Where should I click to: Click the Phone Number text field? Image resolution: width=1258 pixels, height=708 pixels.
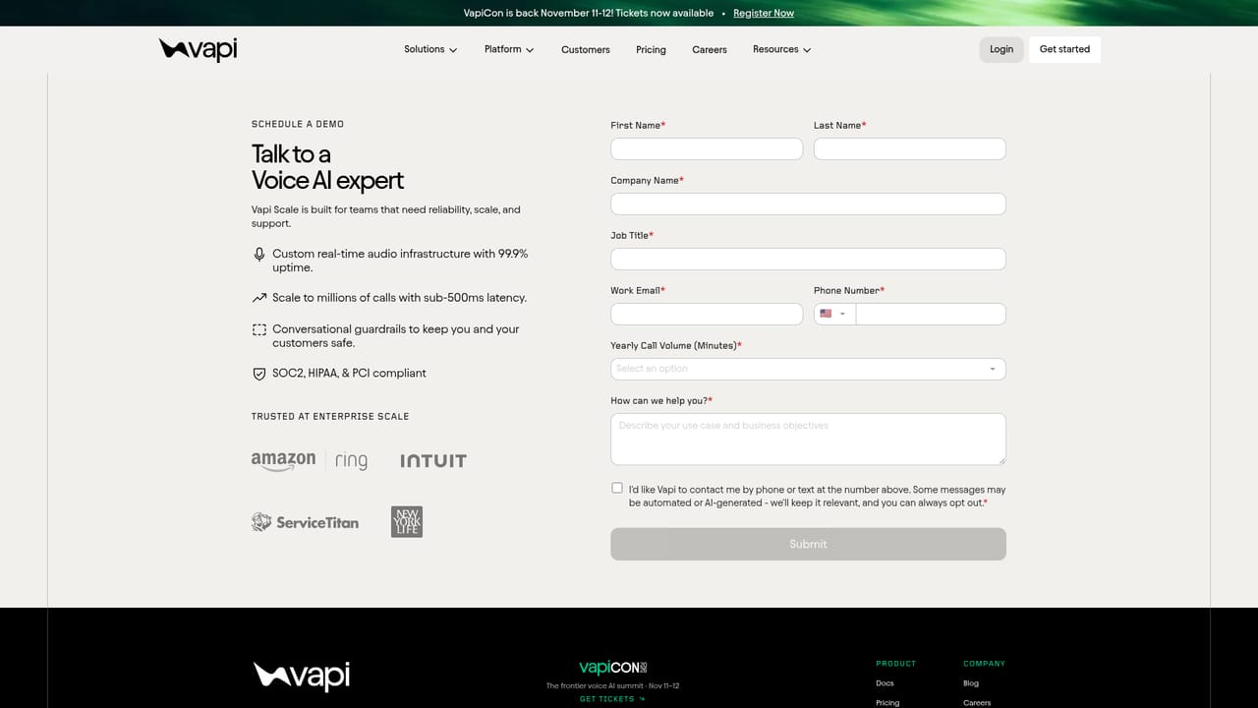point(931,314)
